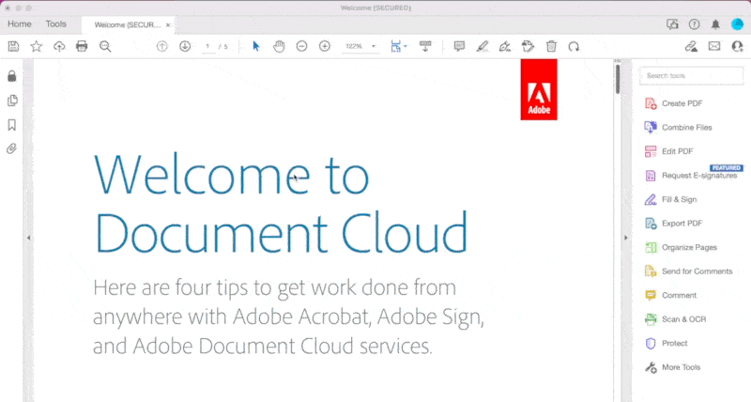751x402 pixels.
Task: Star this file with the bookmark star icon
Action: coord(37,46)
